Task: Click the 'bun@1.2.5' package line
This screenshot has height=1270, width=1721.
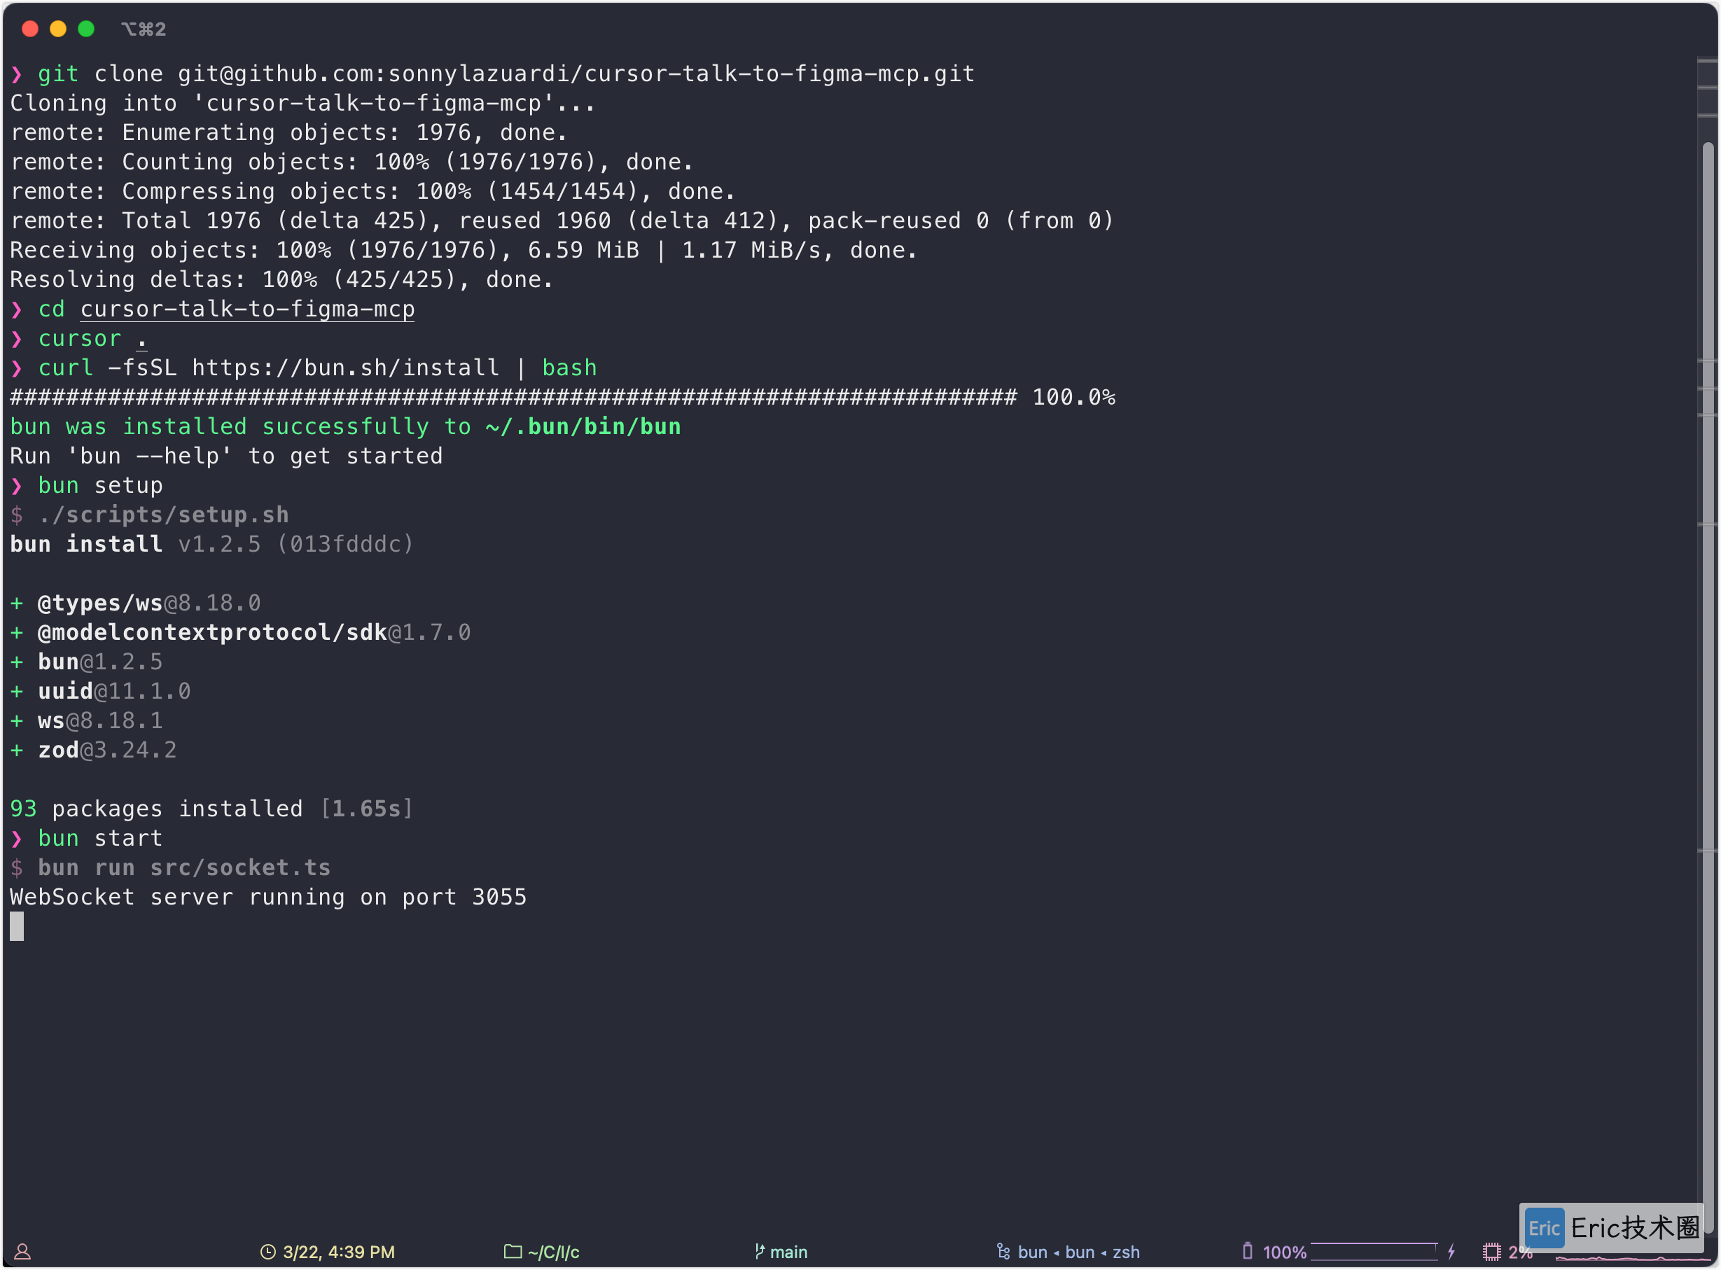Action: click(86, 662)
